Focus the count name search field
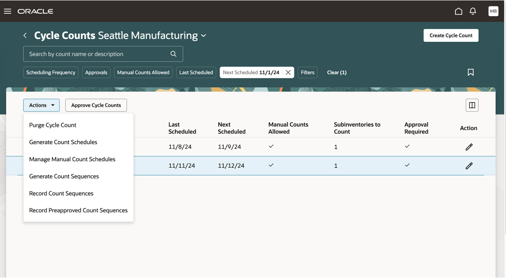506x278 pixels. tap(97, 54)
